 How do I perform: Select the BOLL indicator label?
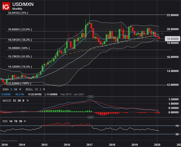click(29, 89)
